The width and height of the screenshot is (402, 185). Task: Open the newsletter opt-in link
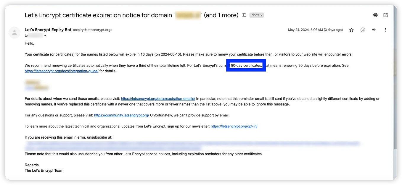pyautogui.click(x=234, y=126)
